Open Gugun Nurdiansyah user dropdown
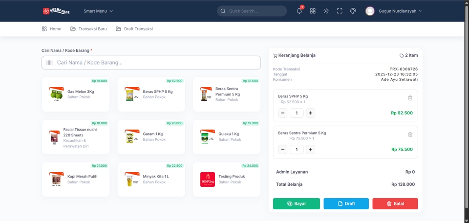Screen dimensions: 469x223 [393, 11]
